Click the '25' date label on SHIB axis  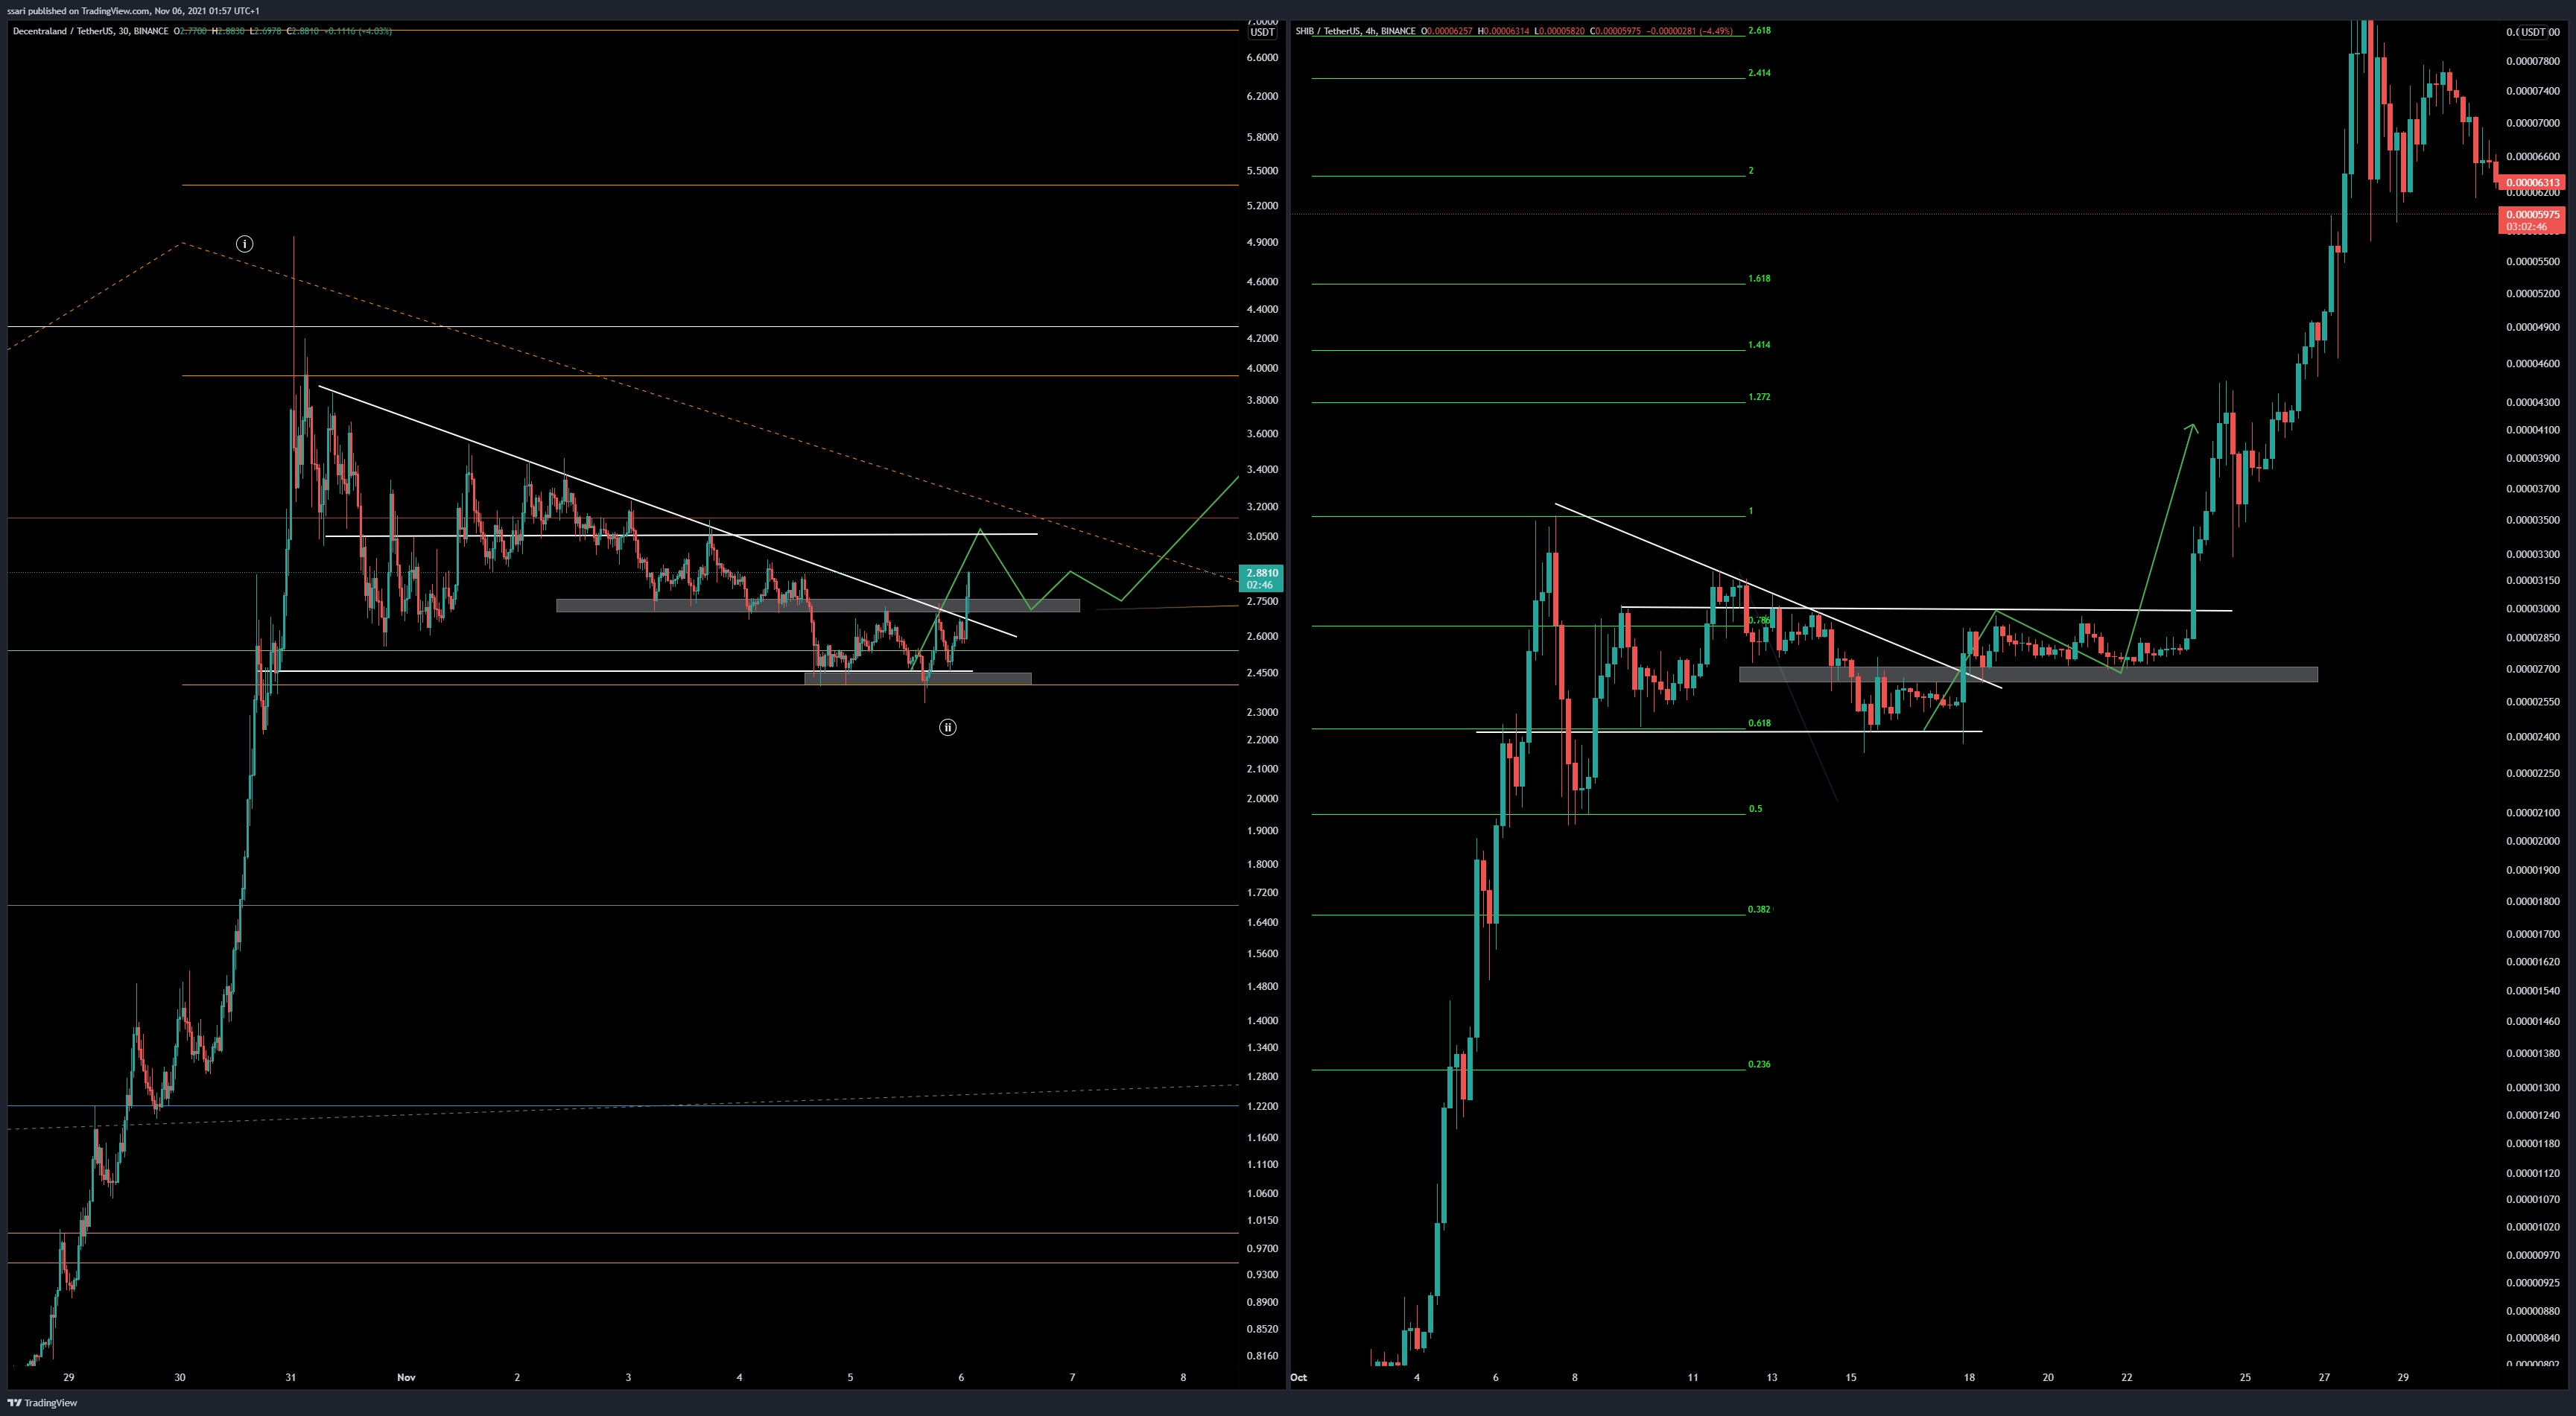click(x=2246, y=1378)
